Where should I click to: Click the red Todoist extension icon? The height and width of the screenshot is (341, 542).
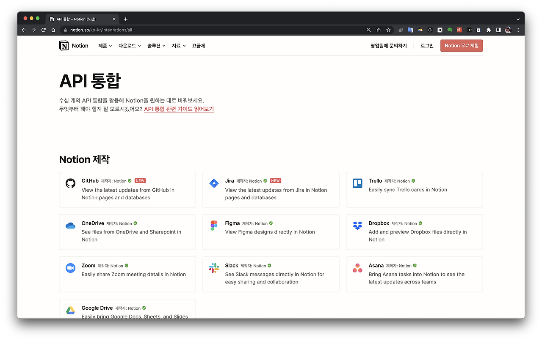pyautogui.click(x=459, y=30)
